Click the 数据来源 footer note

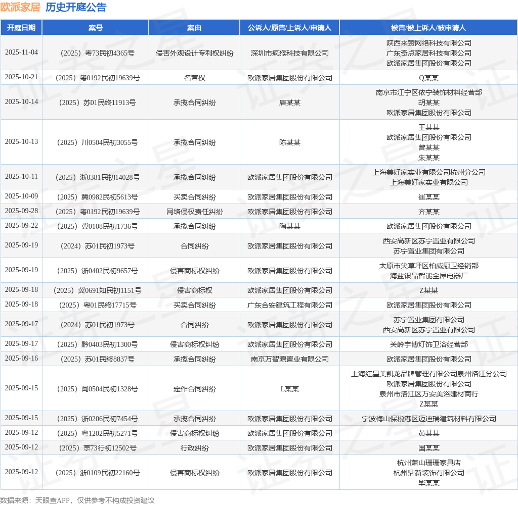[77, 500]
